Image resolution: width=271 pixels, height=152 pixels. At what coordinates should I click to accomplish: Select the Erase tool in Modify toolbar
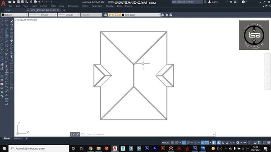coord(11,21)
